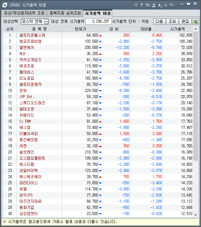This screenshot has height=227, width=201.
Task: Click the 종 목 명 column header
Action: coord(39,29)
